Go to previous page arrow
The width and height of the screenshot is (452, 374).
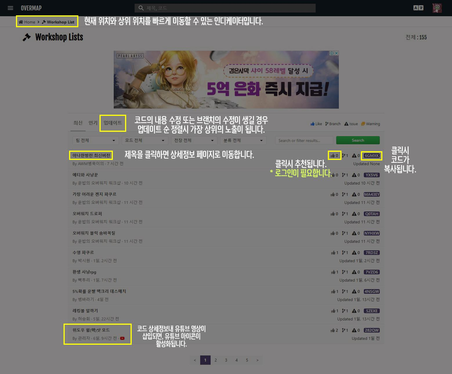pyautogui.click(x=195, y=360)
